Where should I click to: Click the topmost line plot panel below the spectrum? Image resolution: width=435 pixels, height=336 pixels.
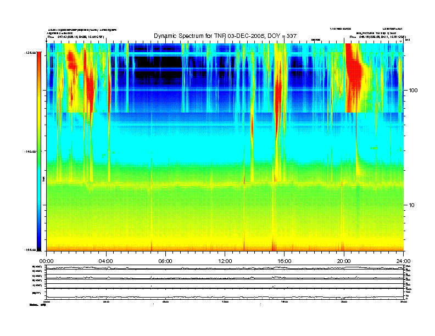[225, 267]
